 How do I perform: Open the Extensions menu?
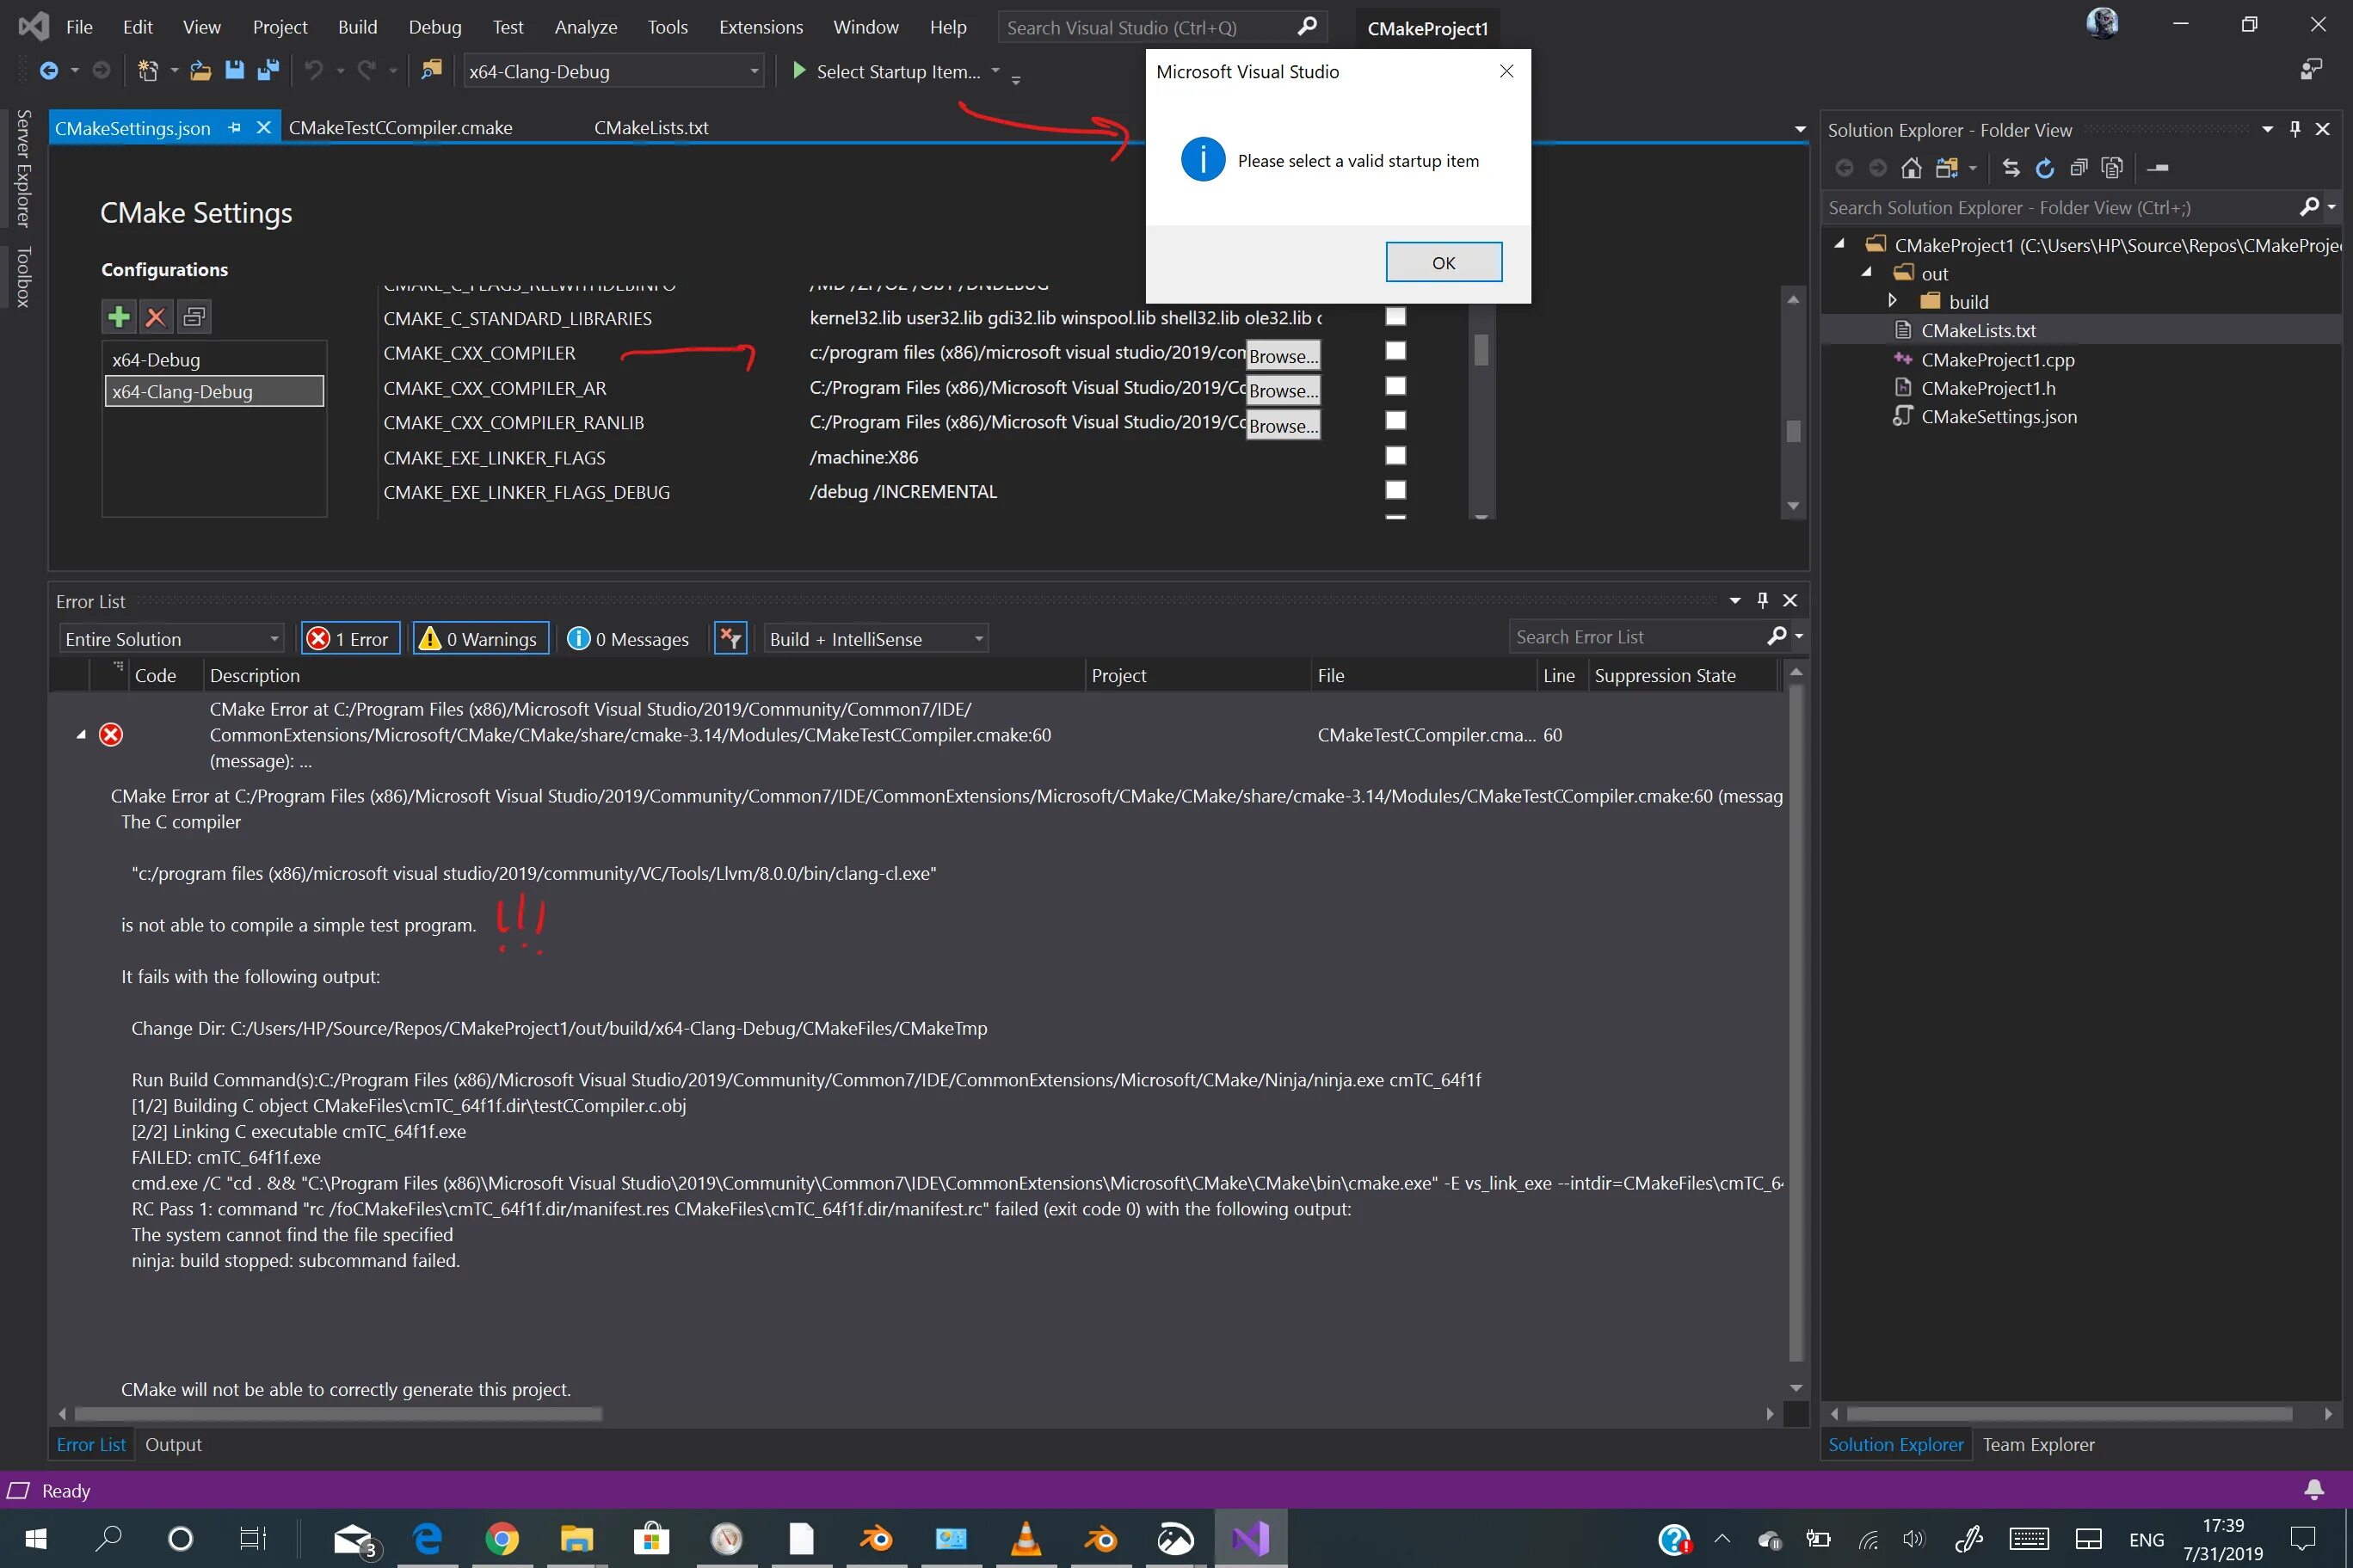760,27
